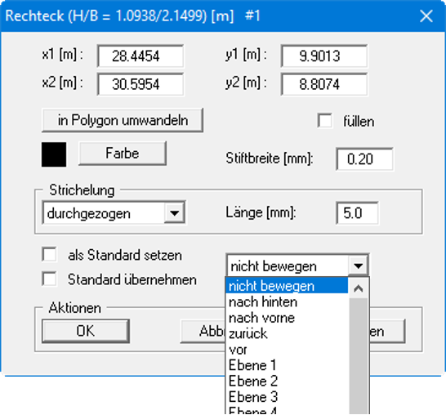Click the y1 [m] input field

(324, 56)
